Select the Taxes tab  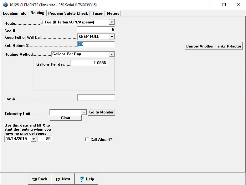tap(97, 13)
